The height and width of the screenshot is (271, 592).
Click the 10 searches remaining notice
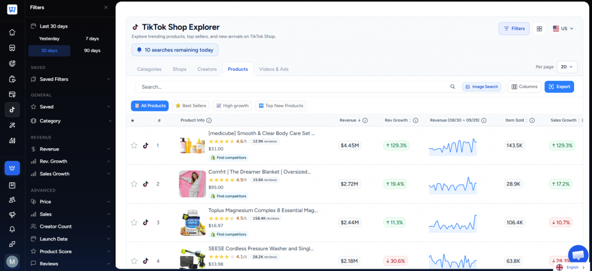(x=175, y=50)
